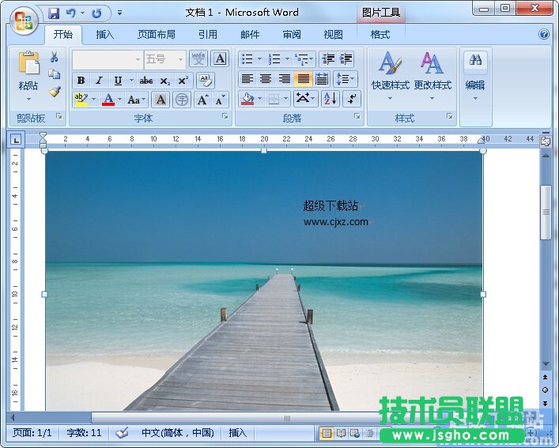Click the Bold formatting button
This screenshot has width=559, height=448.
tap(81, 81)
